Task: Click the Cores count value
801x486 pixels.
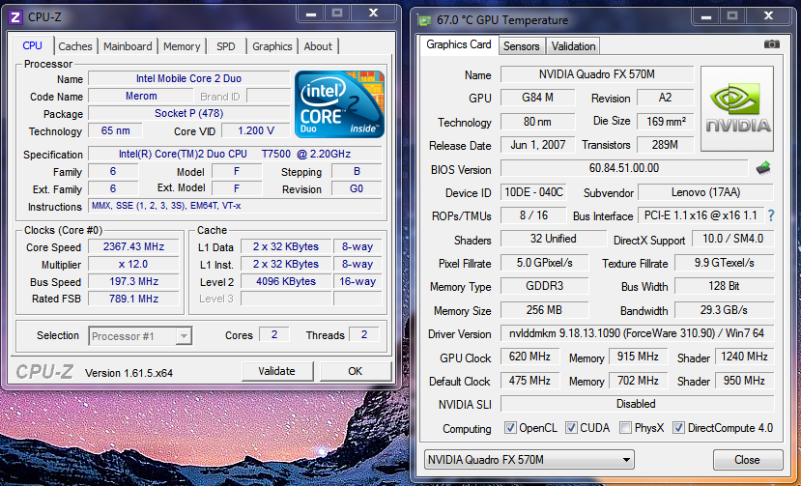Action: 274,334
